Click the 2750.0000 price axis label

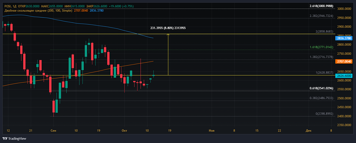click(344, 54)
